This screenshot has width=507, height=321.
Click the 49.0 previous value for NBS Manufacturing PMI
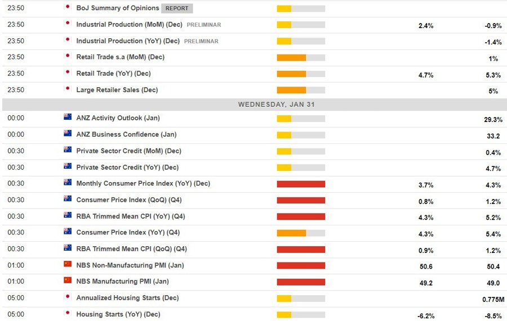coord(493,283)
